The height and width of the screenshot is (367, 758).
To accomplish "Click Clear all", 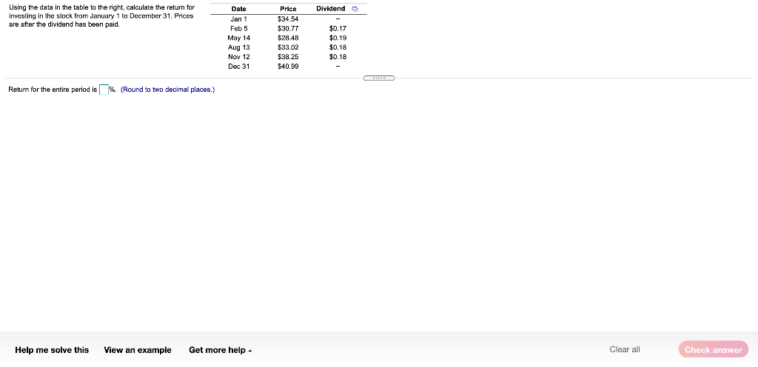I will coord(625,350).
